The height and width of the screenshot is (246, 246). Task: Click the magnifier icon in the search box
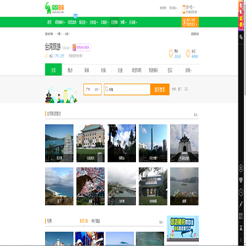tap(107, 90)
